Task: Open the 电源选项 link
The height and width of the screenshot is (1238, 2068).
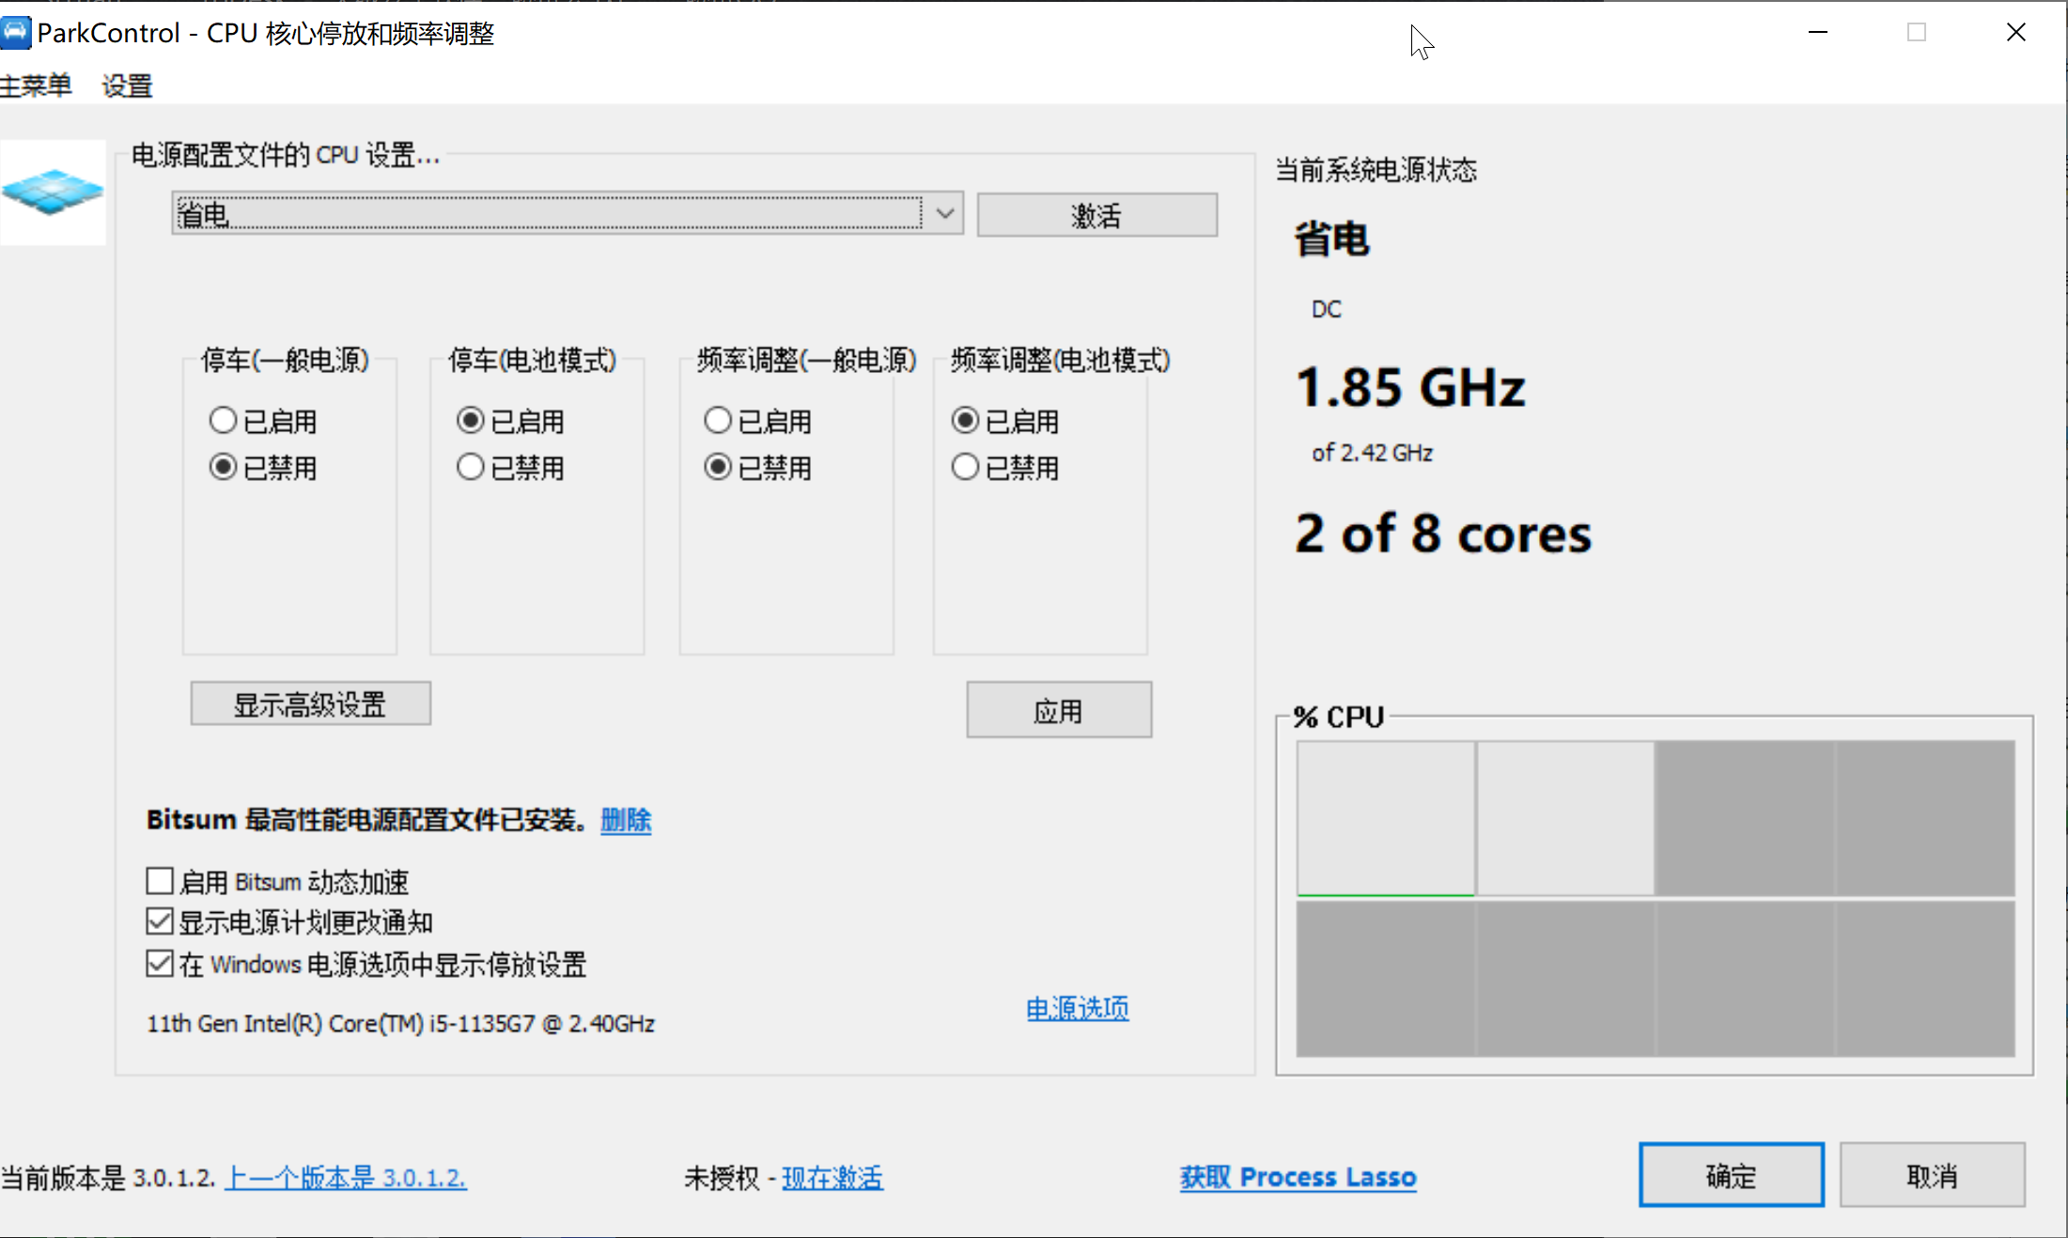Action: [1077, 1009]
